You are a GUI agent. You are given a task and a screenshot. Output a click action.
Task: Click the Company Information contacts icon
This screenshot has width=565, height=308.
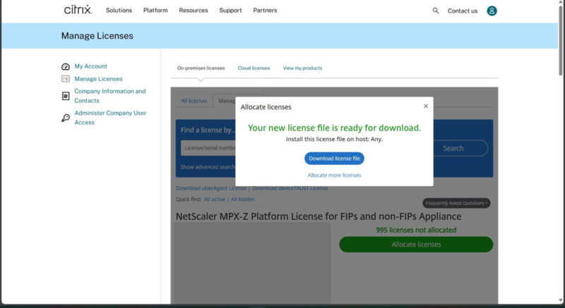(x=66, y=96)
